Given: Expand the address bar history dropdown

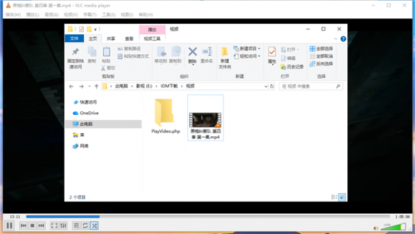Looking at the screenshot, I should [265, 86].
